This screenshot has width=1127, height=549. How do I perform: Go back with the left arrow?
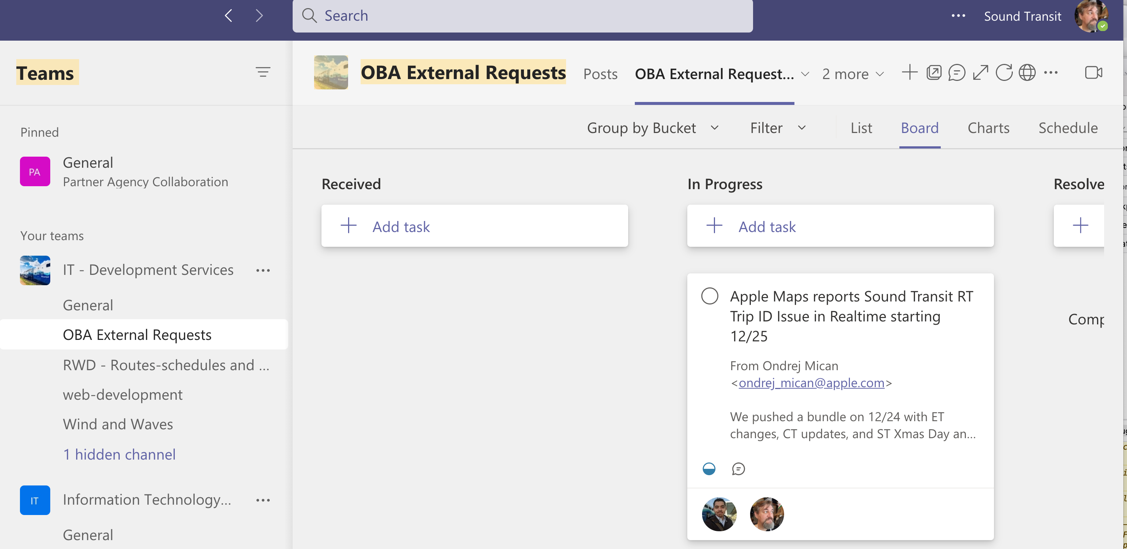click(228, 16)
